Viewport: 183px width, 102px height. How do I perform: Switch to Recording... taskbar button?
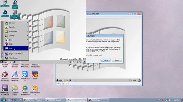click(98, 100)
